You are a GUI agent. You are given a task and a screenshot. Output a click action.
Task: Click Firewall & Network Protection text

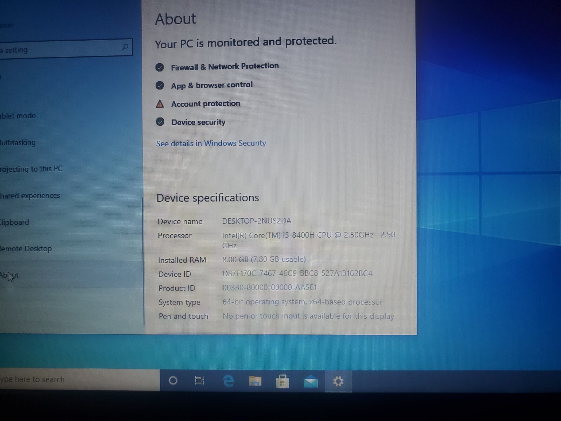pos(225,66)
